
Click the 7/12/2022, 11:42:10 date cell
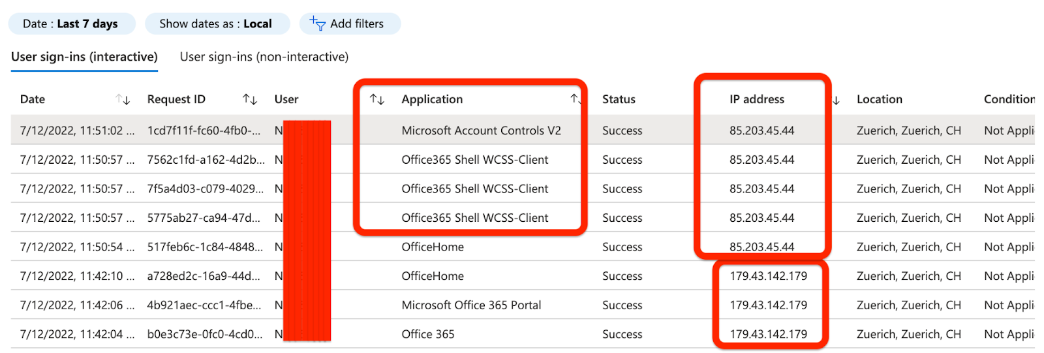click(x=77, y=276)
